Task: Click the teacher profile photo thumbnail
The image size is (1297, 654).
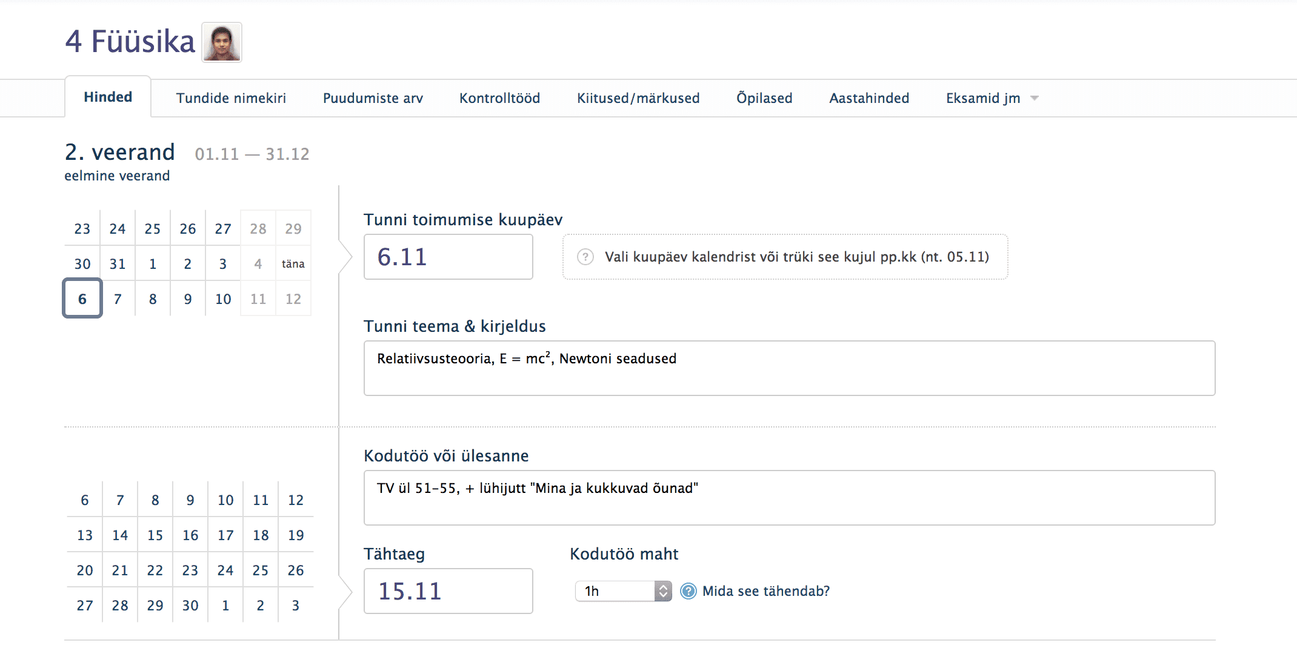Action: (221, 42)
